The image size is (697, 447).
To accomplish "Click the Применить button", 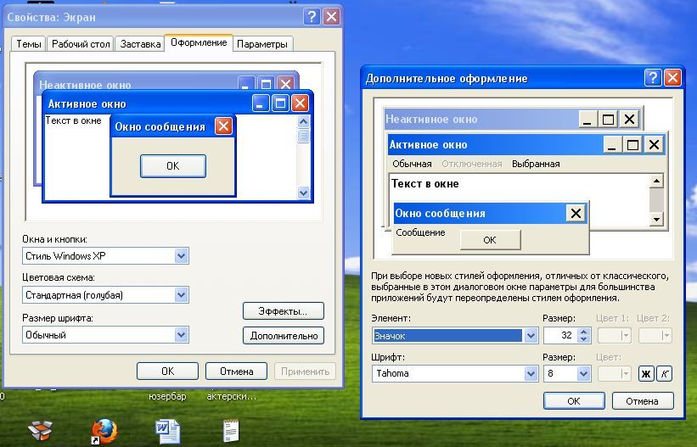I will click(305, 371).
